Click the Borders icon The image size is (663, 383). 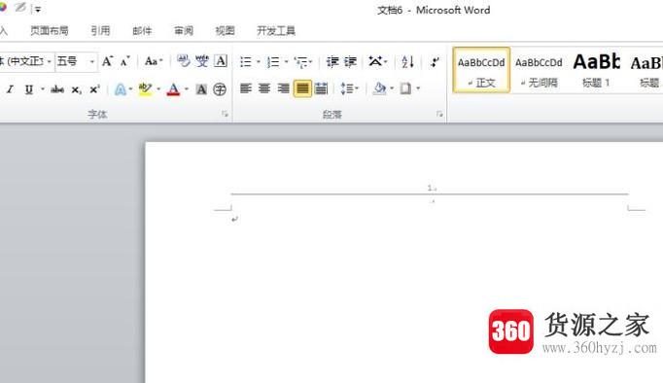click(406, 88)
